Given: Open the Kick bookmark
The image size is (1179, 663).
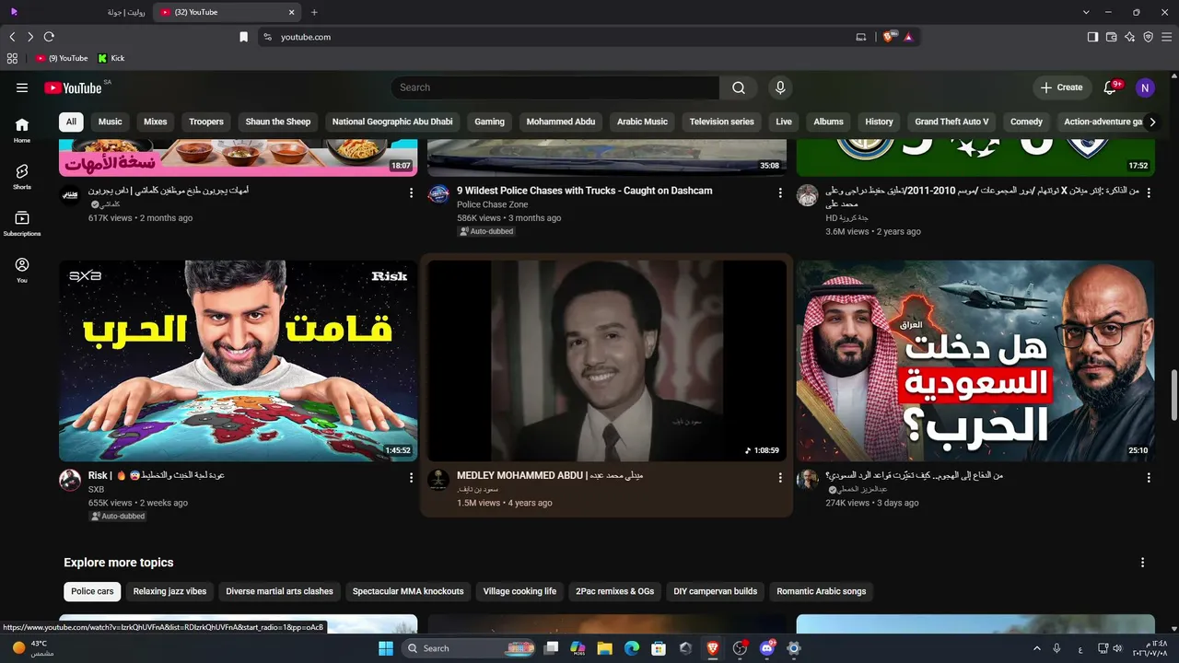Looking at the screenshot, I should 111,58.
